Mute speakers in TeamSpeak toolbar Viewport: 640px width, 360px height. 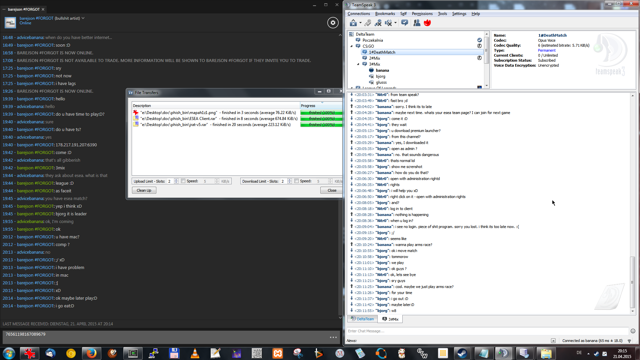point(388,23)
